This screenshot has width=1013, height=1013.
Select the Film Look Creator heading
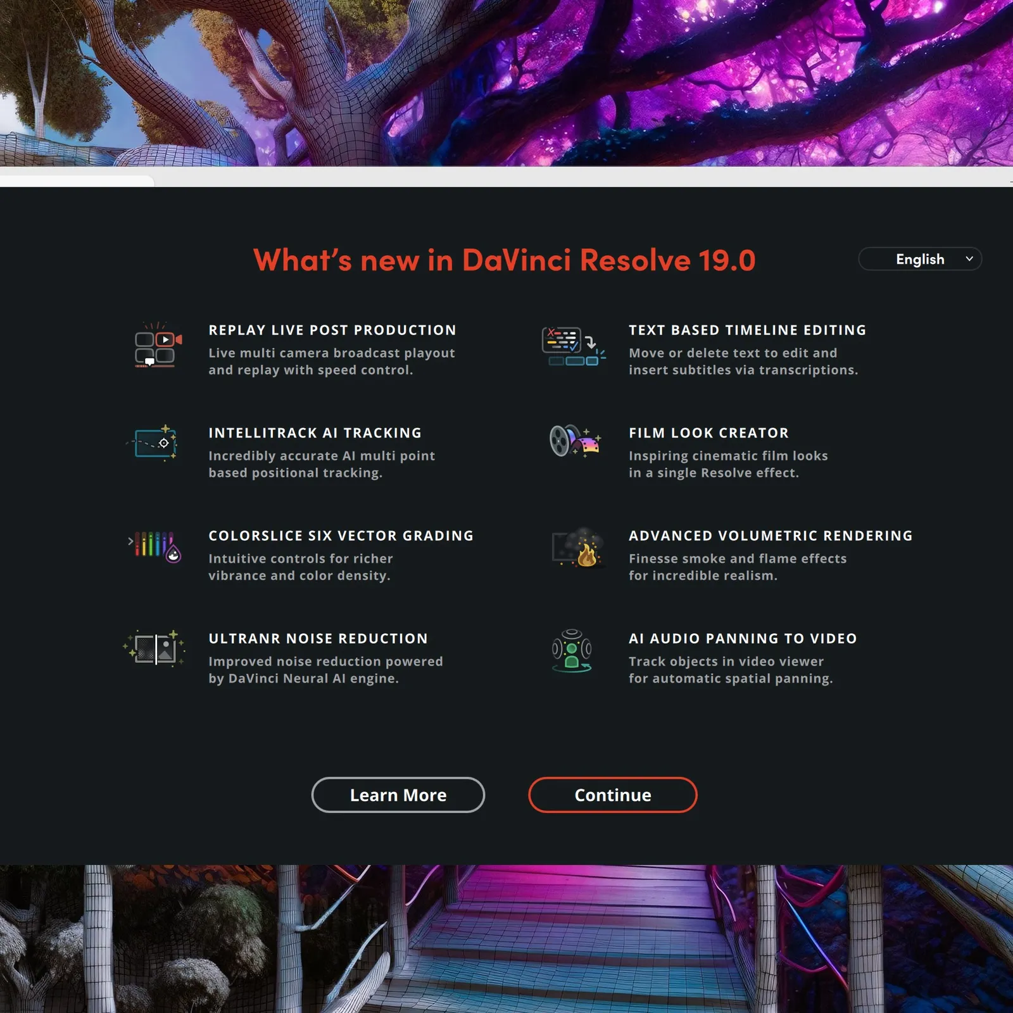708,433
